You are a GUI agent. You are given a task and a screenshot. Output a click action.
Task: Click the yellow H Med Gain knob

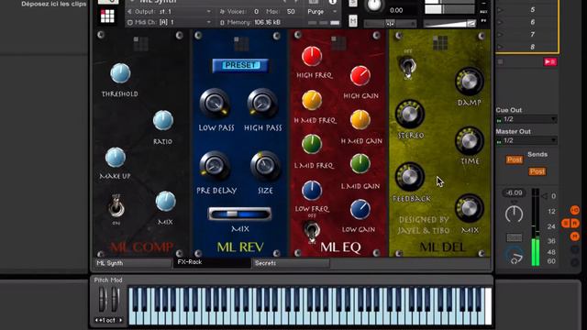click(360, 120)
